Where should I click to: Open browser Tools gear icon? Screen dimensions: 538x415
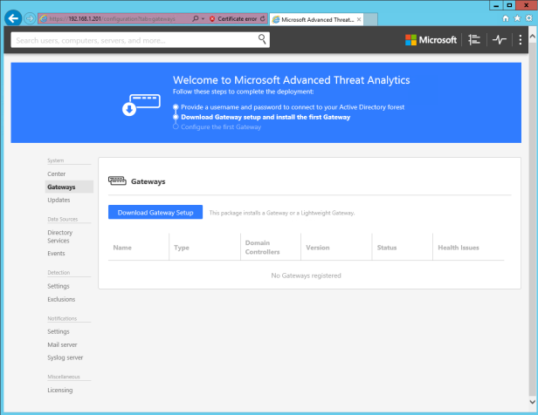tap(528, 18)
